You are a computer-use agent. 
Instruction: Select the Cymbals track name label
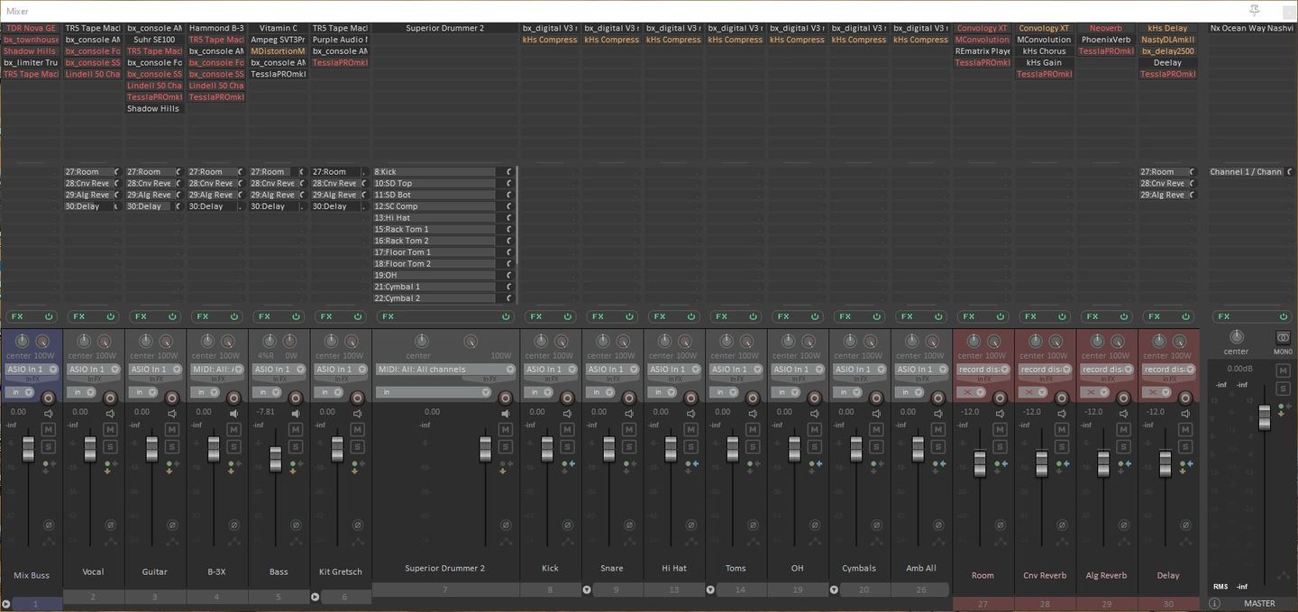(x=861, y=568)
